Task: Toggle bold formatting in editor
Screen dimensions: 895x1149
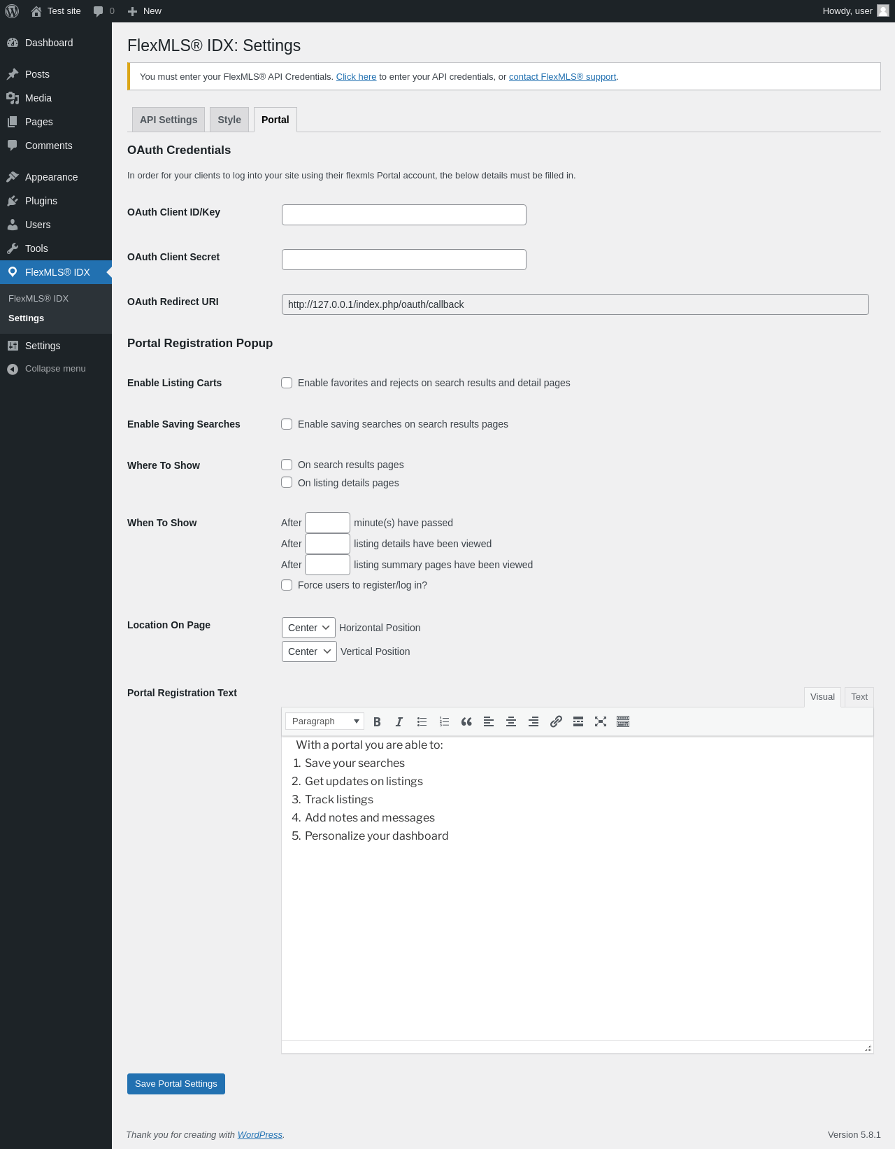Action: coord(377,721)
